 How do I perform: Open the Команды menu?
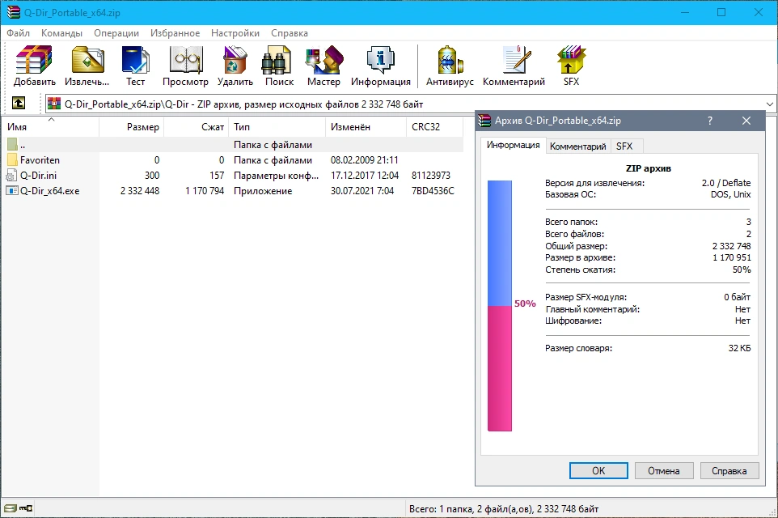tap(61, 32)
